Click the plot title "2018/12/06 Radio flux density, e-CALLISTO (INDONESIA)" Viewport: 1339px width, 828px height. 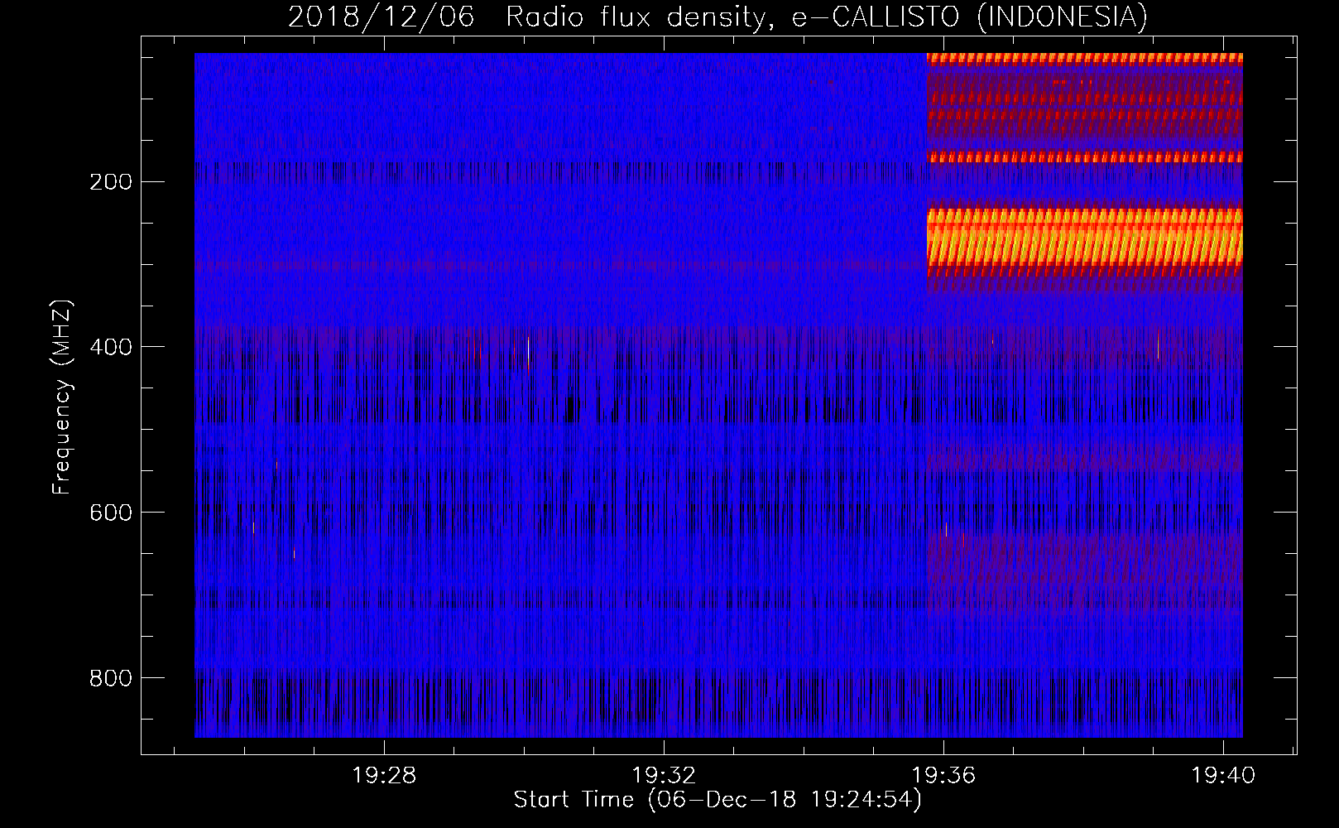pos(717,17)
